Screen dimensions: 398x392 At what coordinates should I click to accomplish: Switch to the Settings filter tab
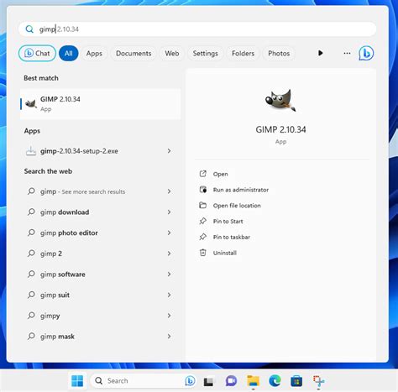click(x=205, y=53)
